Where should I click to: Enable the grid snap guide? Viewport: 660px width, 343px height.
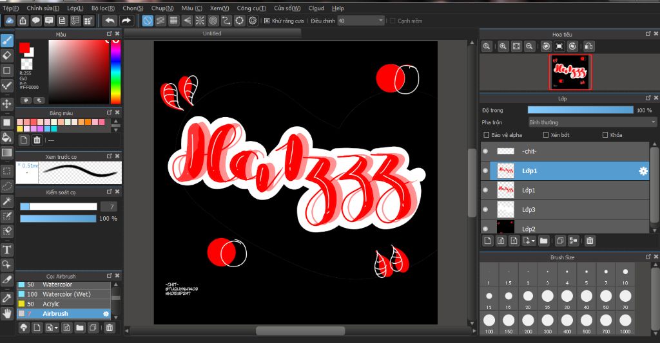pyautogui.click(x=173, y=21)
